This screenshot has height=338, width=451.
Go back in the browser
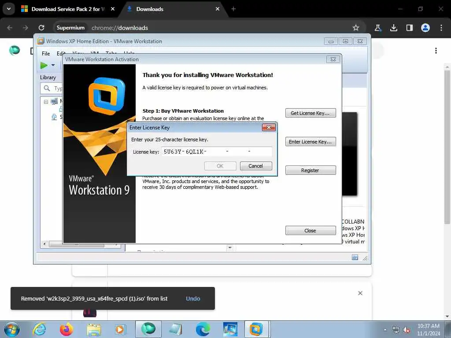coord(10,28)
